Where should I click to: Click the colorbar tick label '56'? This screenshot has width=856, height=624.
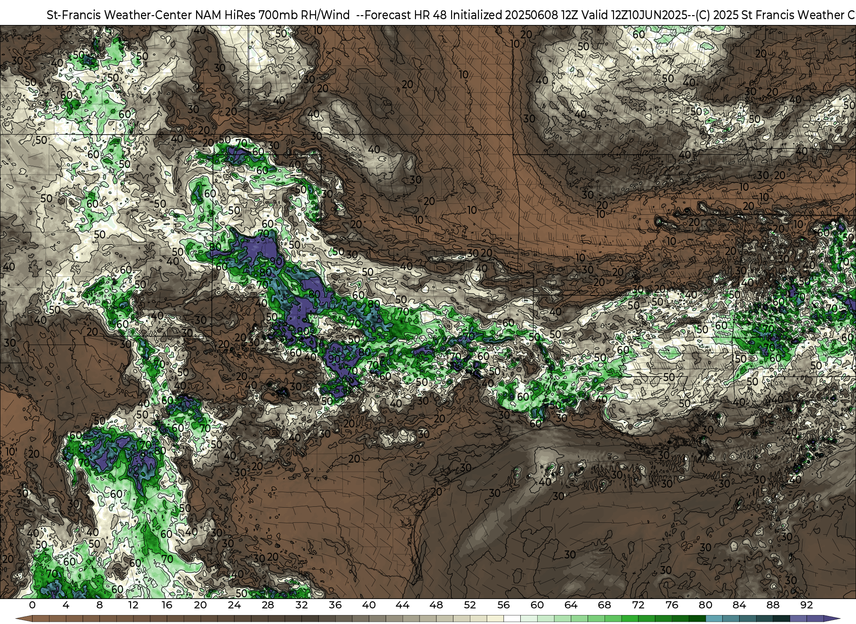click(504, 605)
